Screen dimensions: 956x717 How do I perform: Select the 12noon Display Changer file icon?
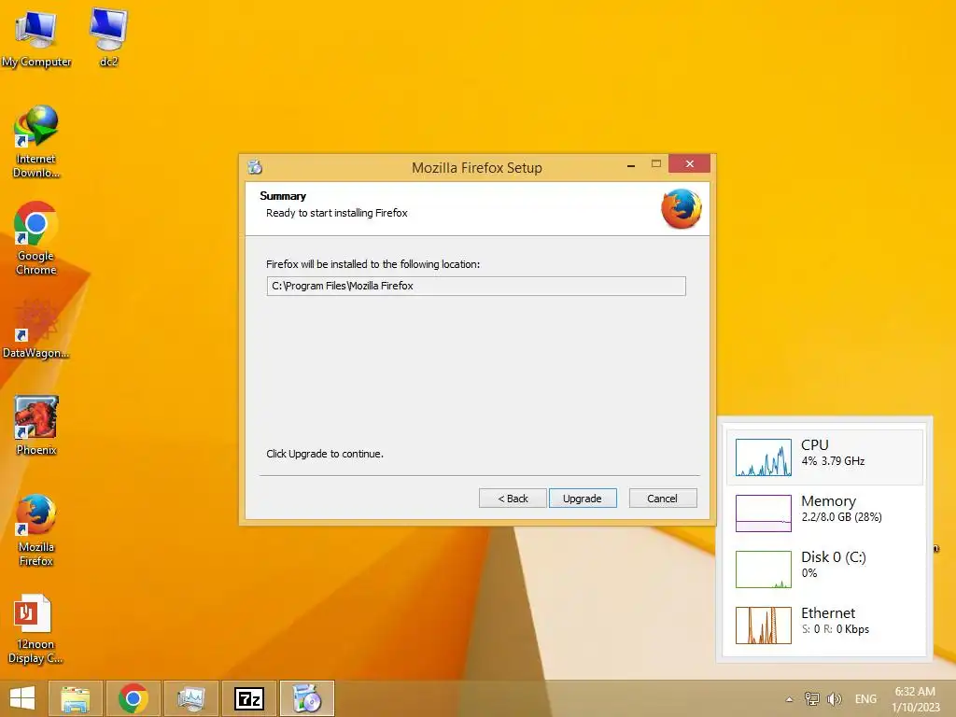tap(35, 628)
